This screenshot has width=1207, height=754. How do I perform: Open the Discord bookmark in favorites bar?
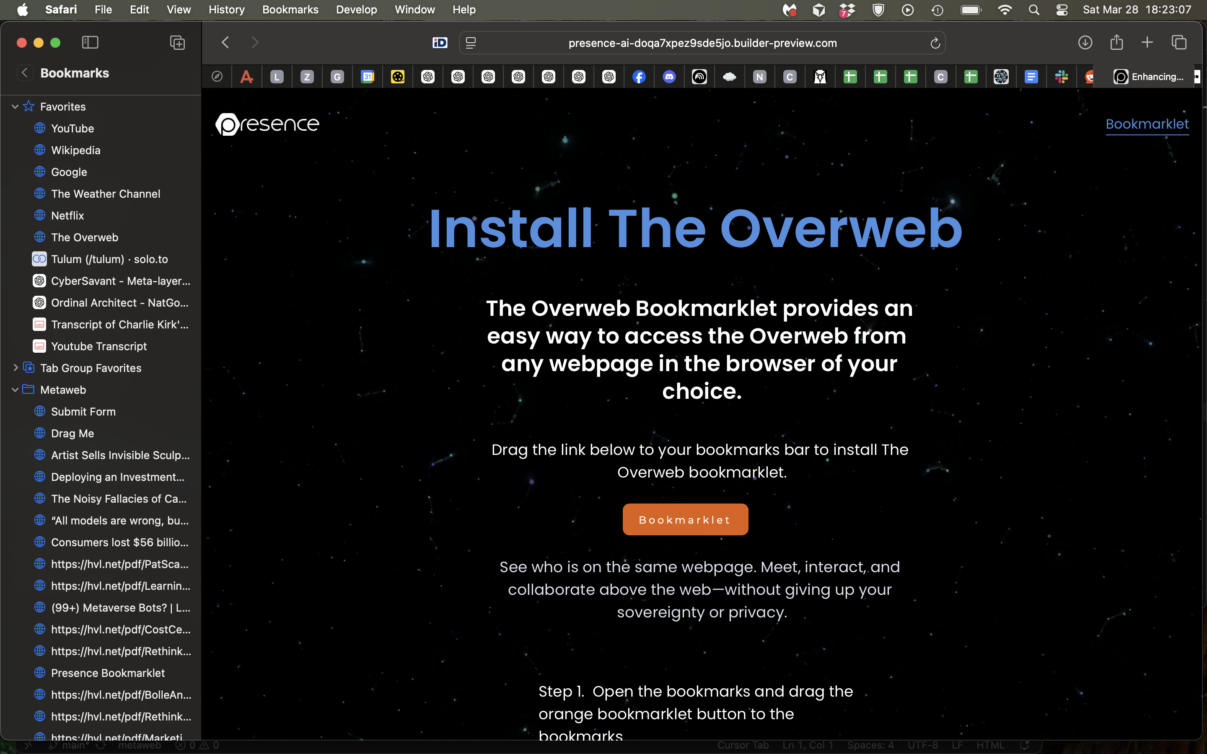pyautogui.click(x=669, y=76)
